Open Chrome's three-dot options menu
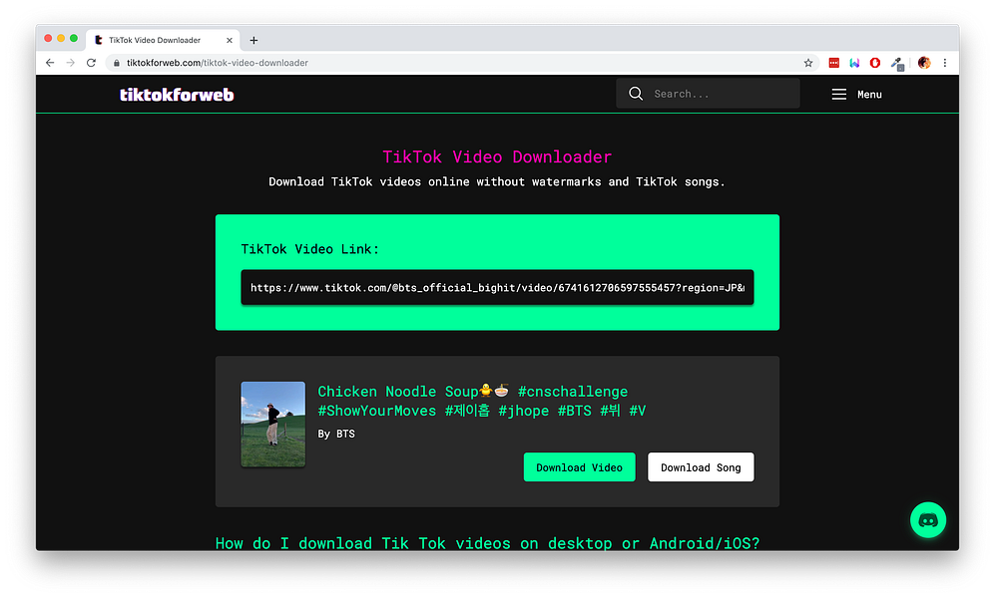This screenshot has height=598, width=995. coord(945,62)
